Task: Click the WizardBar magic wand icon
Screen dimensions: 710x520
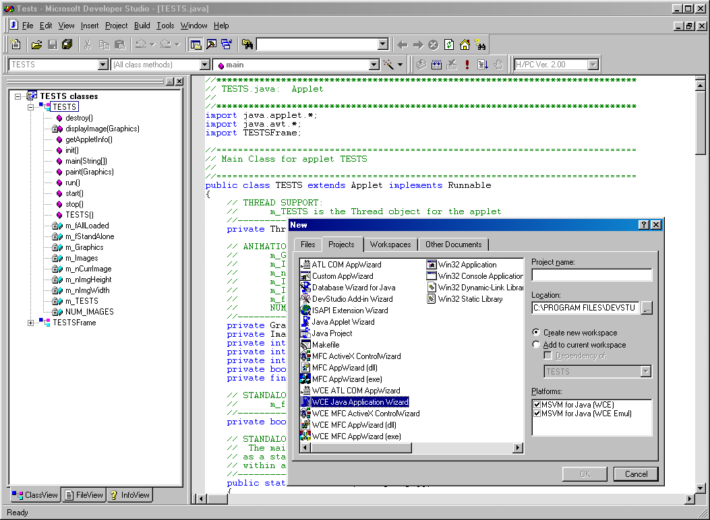Action: point(388,65)
